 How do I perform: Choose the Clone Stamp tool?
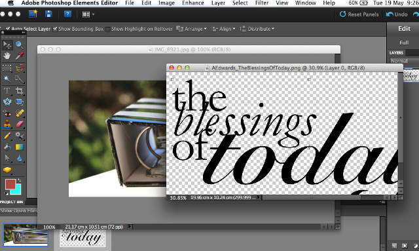(7, 125)
